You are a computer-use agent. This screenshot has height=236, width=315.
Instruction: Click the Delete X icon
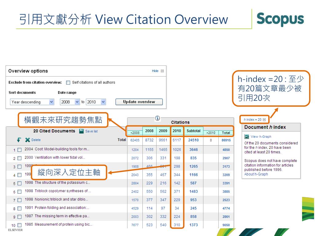(x=27, y=140)
